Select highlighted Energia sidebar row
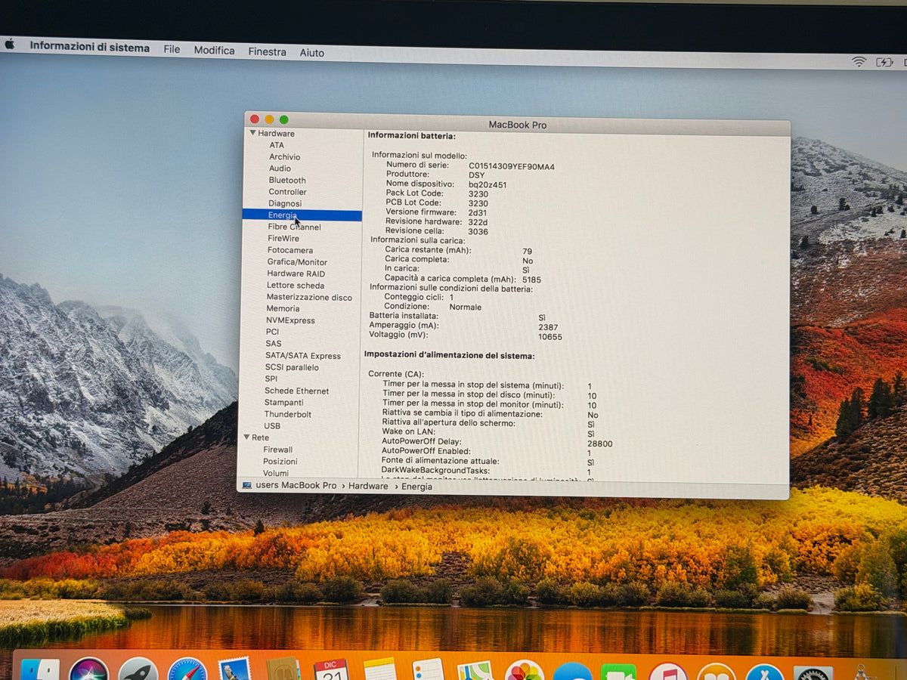The height and width of the screenshot is (680, 907). (302, 215)
